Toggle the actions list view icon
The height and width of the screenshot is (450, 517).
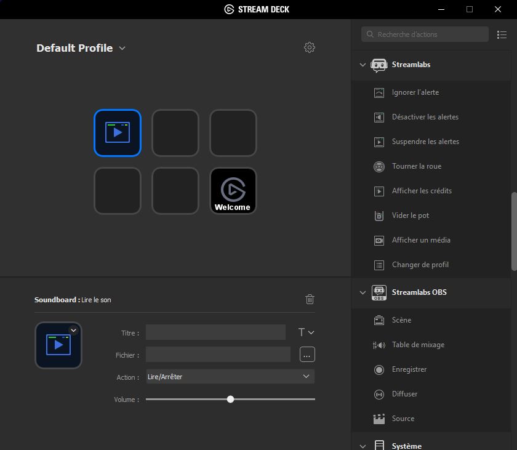(502, 34)
